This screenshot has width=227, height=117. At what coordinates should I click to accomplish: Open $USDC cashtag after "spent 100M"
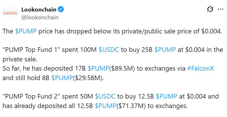click(108, 49)
